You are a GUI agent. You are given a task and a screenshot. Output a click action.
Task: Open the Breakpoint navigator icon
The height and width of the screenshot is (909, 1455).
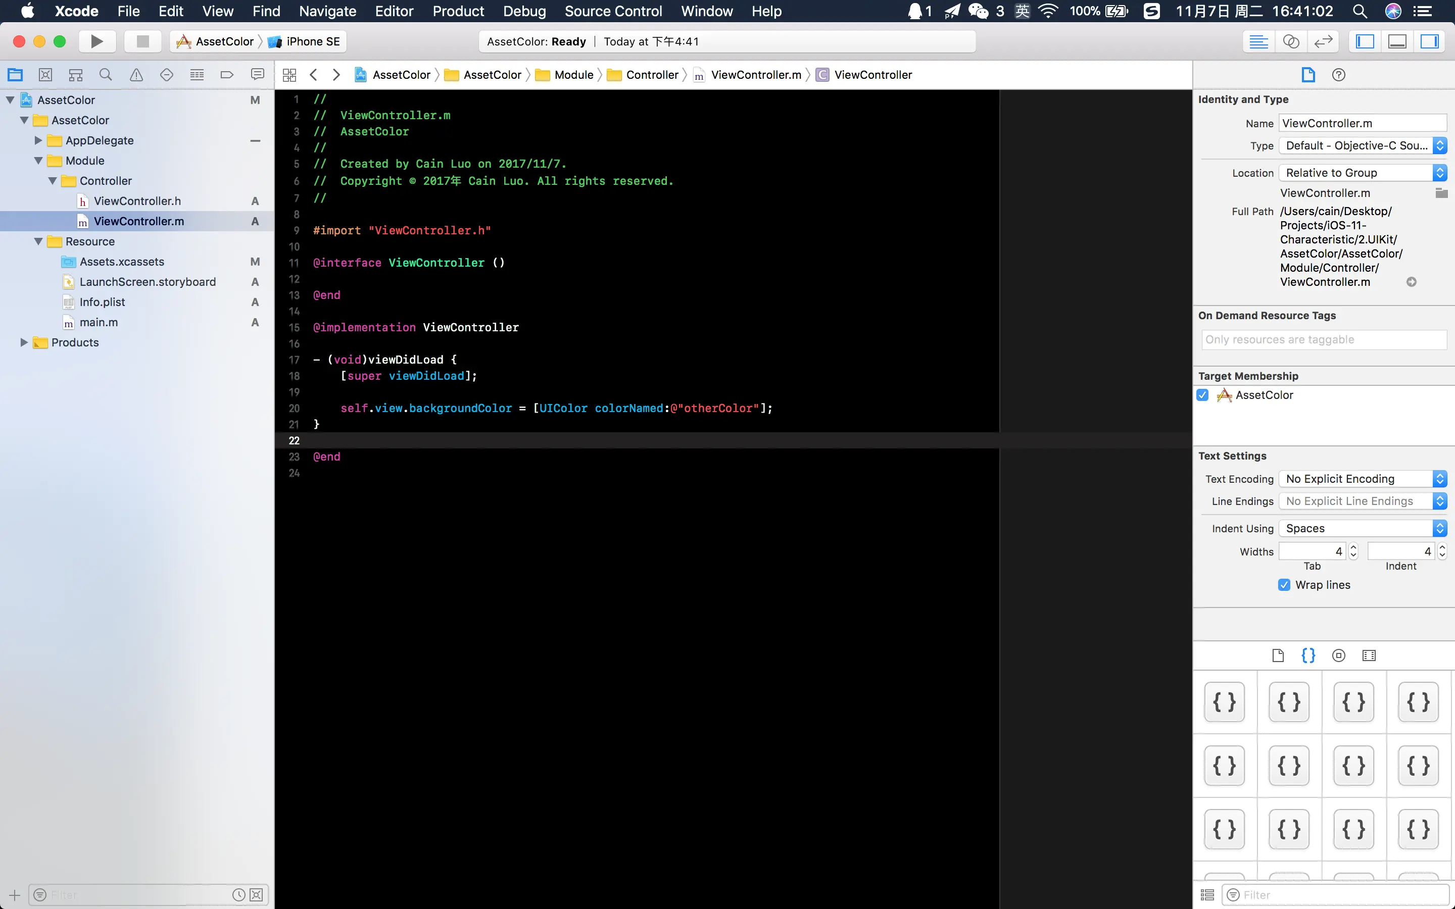(x=227, y=75)
